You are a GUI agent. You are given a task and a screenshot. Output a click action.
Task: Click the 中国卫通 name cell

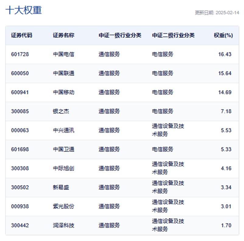pyautogui.click(x=63, y=149)
